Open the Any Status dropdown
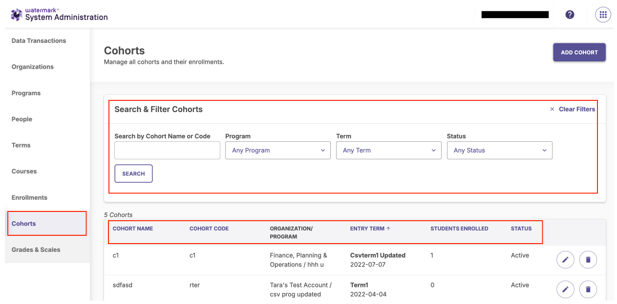The image size is (617, 304). 500,151
